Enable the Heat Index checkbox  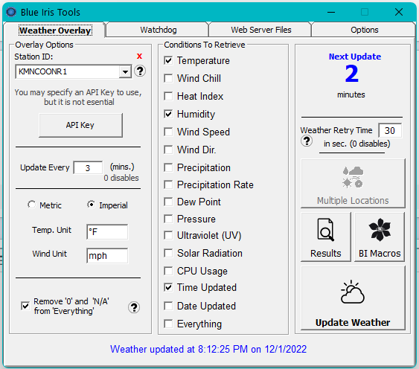[168, 96]
